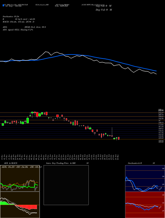The height and width of the screenshot is (218, 165).
Task: Click the candle with the tall upper wick
Action: tap(112, 132)
